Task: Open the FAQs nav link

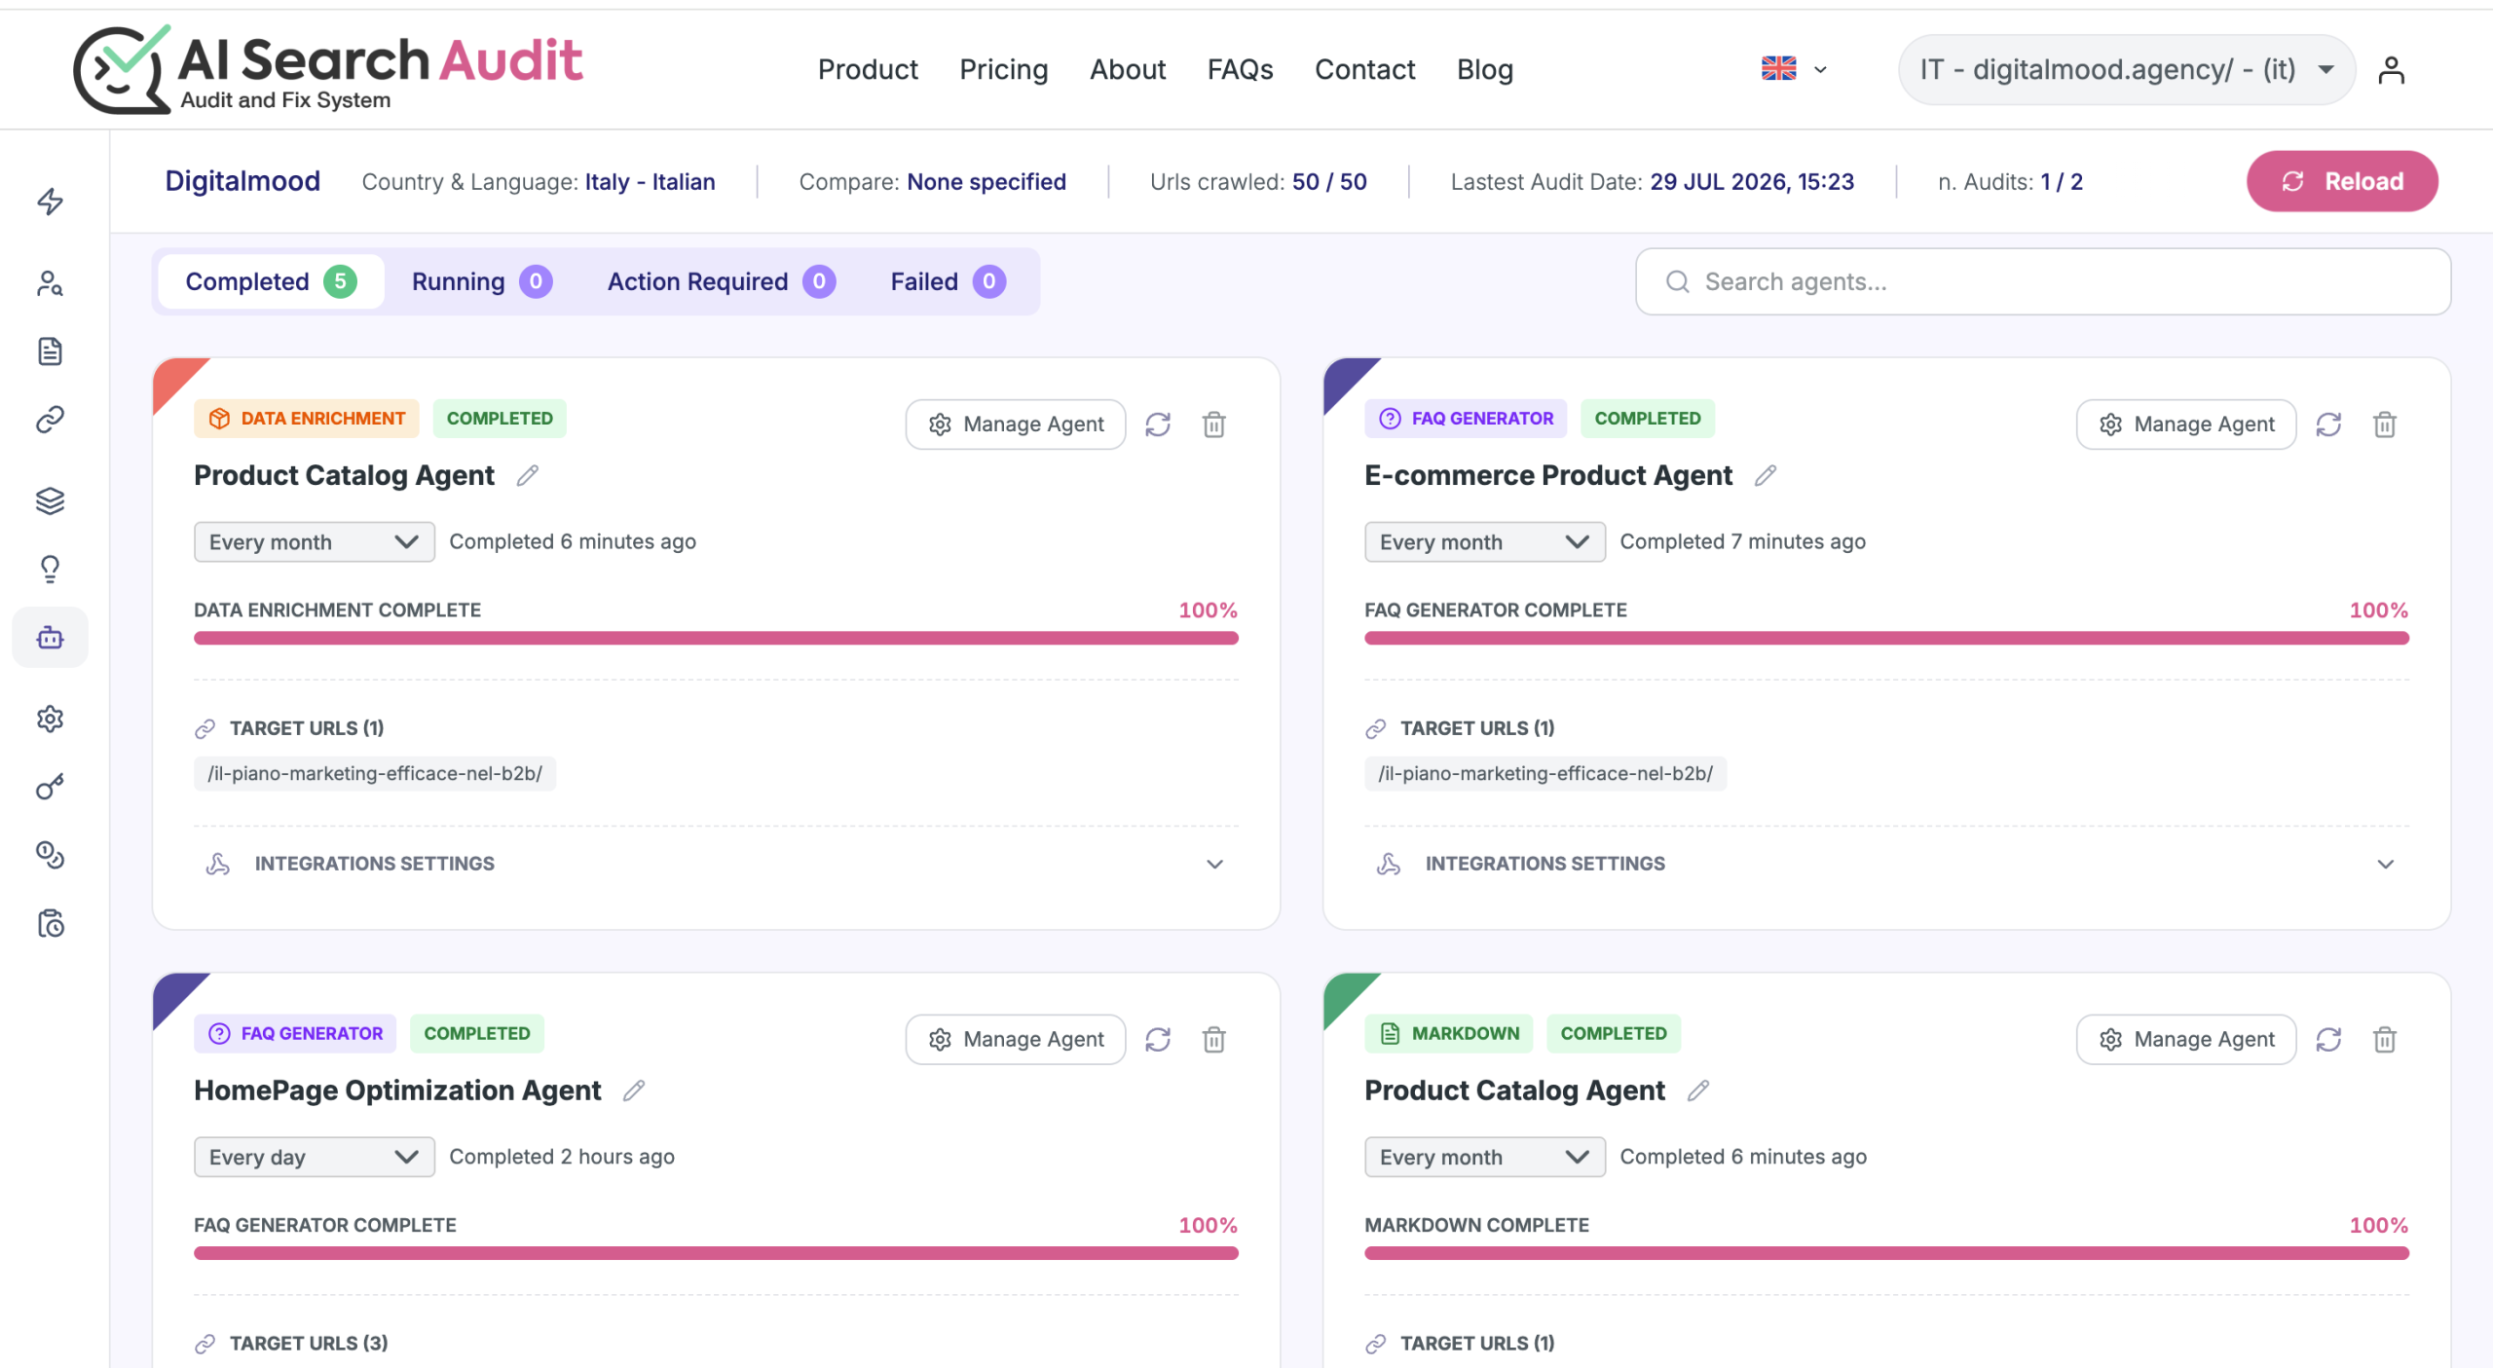Action: [1240, 70]
